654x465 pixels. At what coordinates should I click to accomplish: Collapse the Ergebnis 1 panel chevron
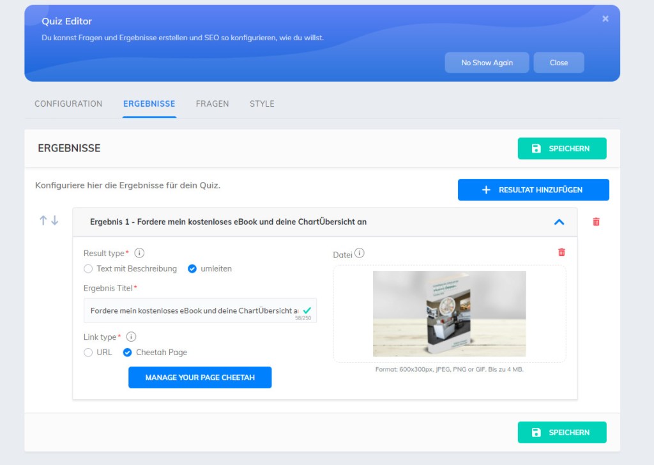click(x=559, y=222)
